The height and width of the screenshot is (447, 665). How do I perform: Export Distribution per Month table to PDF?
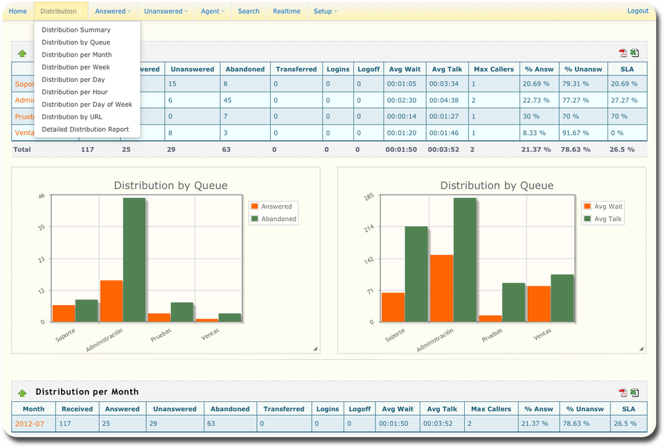(623, 393)
